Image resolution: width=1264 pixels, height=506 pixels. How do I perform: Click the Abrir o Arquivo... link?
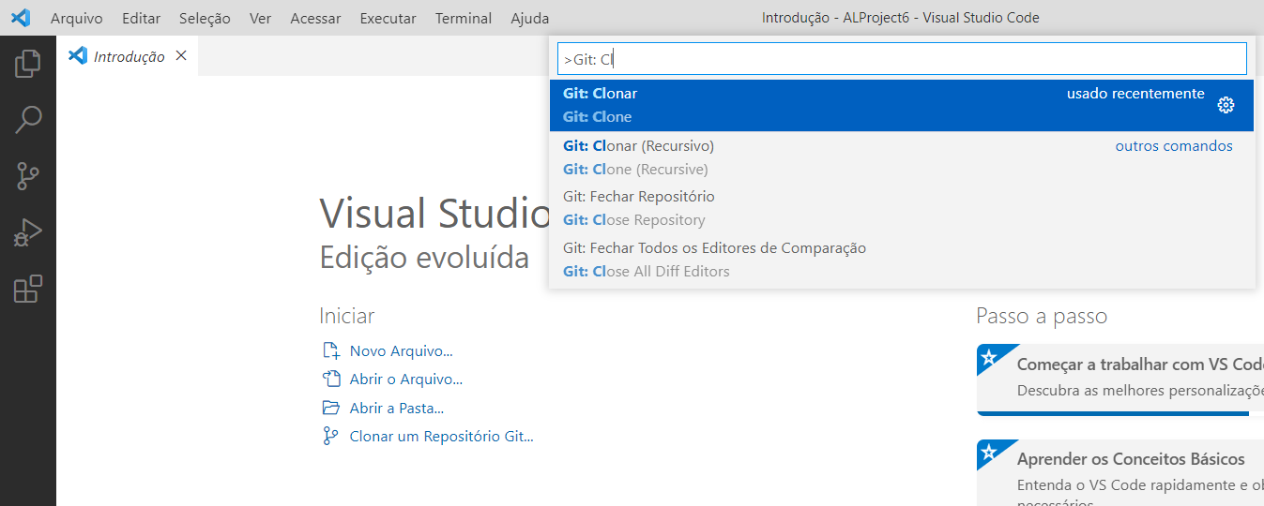405,379
